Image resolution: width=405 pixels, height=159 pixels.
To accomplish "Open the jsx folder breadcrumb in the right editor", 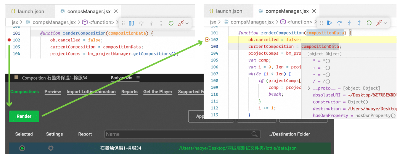I will pyautogui.click(x=213, y=22).
